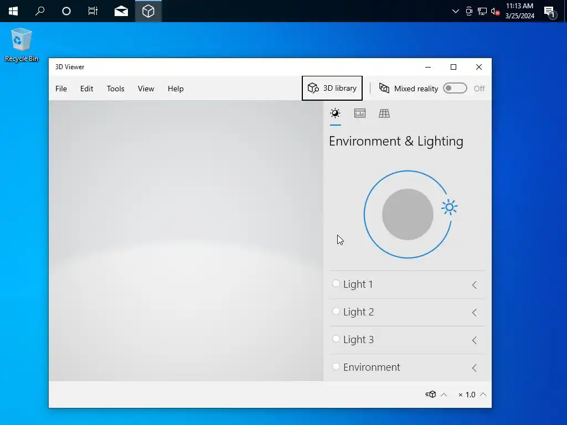Open the Help menu
The width and height of the screenshot is (567, 425).
(176, 89)
